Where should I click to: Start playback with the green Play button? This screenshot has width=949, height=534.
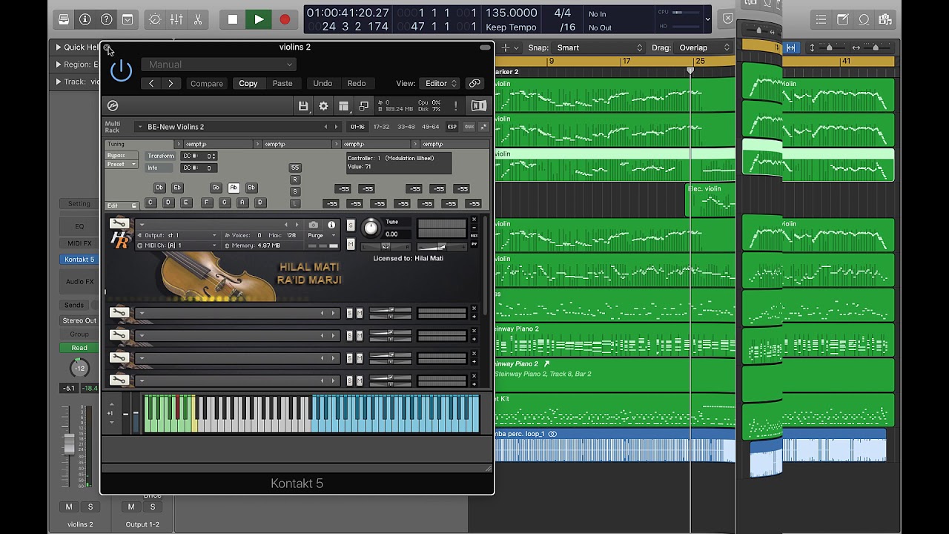(259, 19)
